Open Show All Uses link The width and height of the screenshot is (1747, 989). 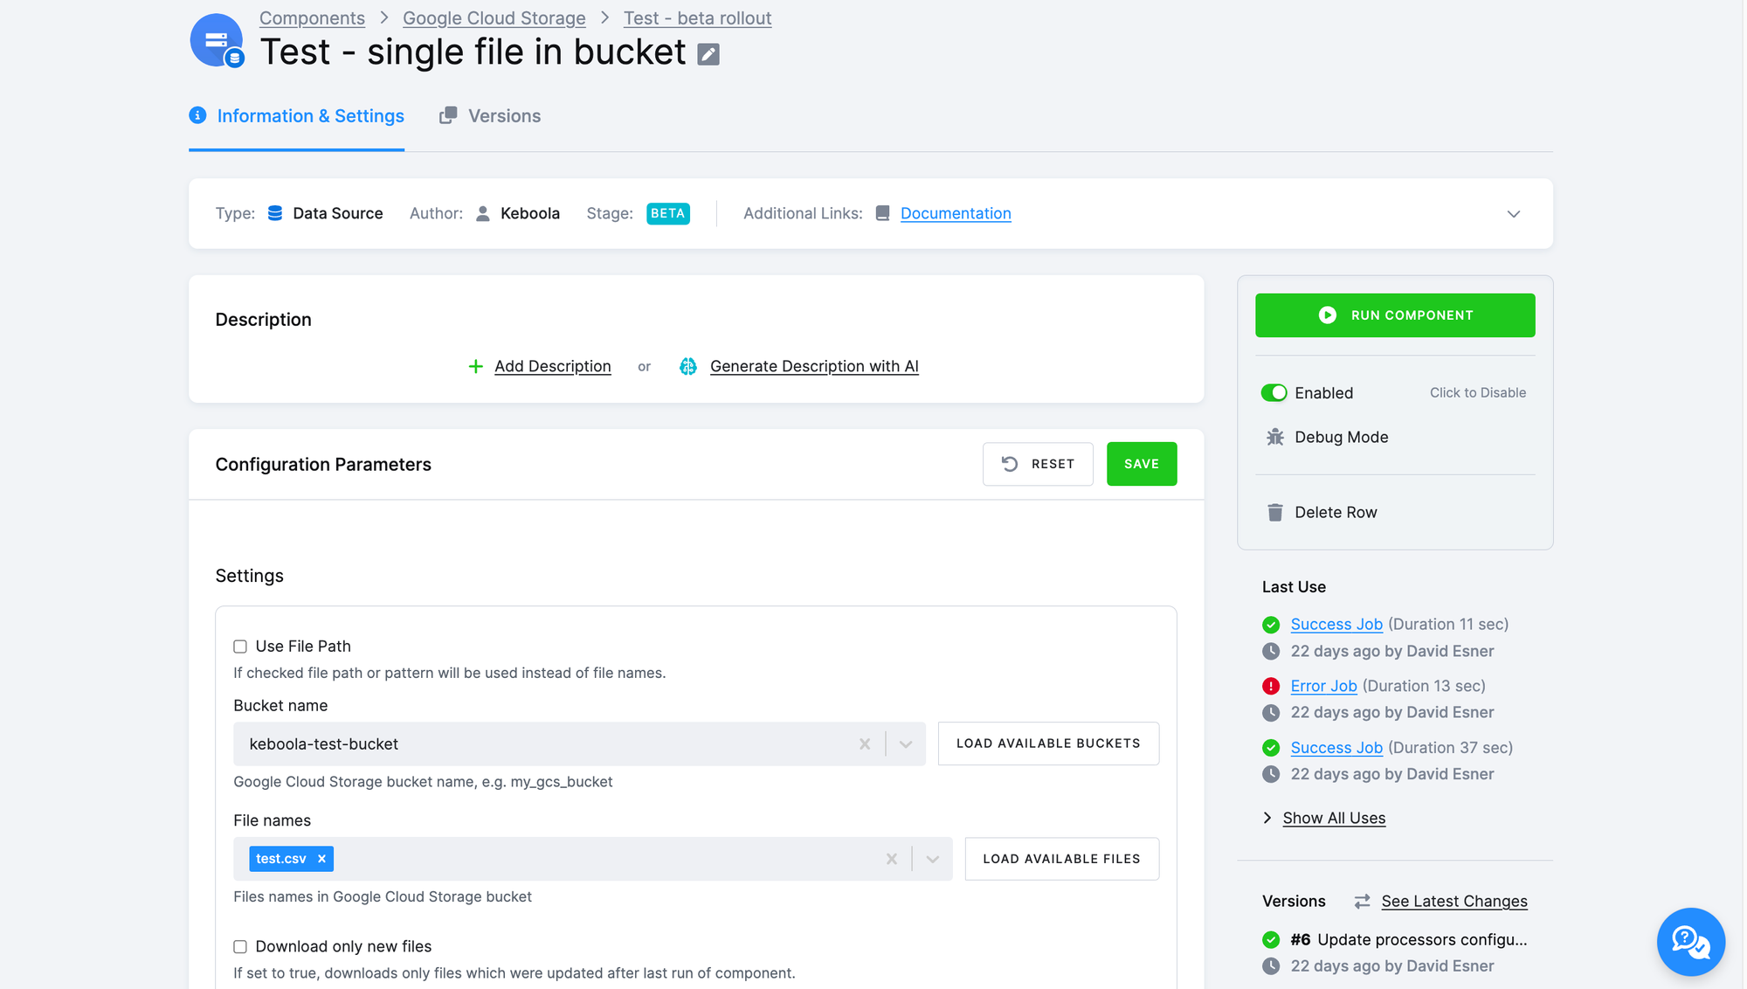coord(1334,818)
